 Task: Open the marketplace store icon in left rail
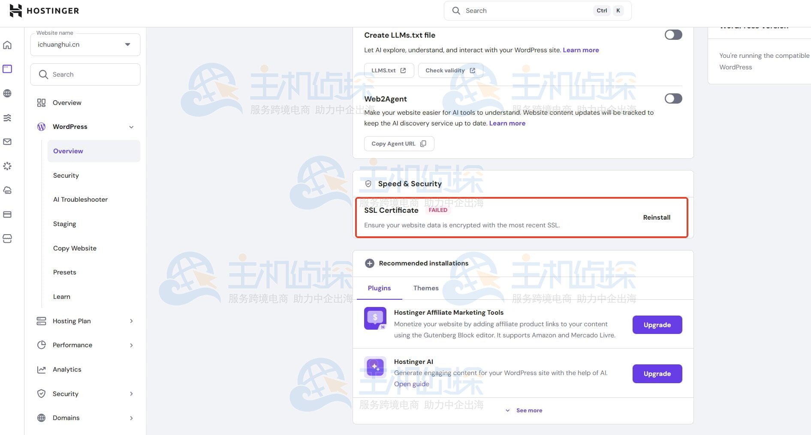click(x=7, y=239)
